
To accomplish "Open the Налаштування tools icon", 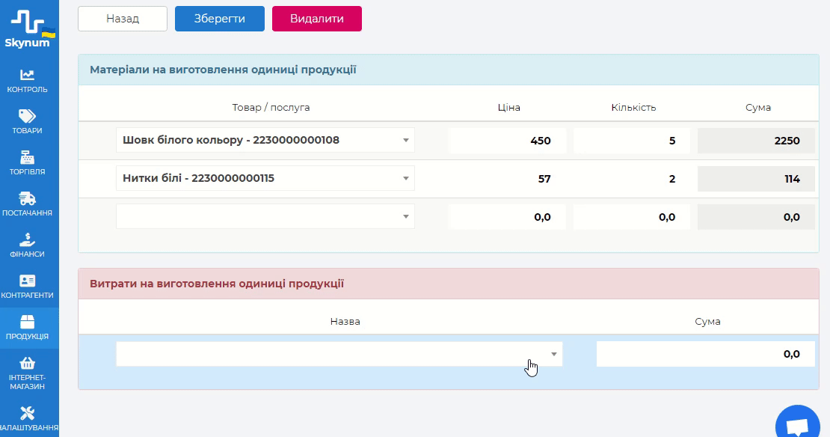I will (27, 413).
